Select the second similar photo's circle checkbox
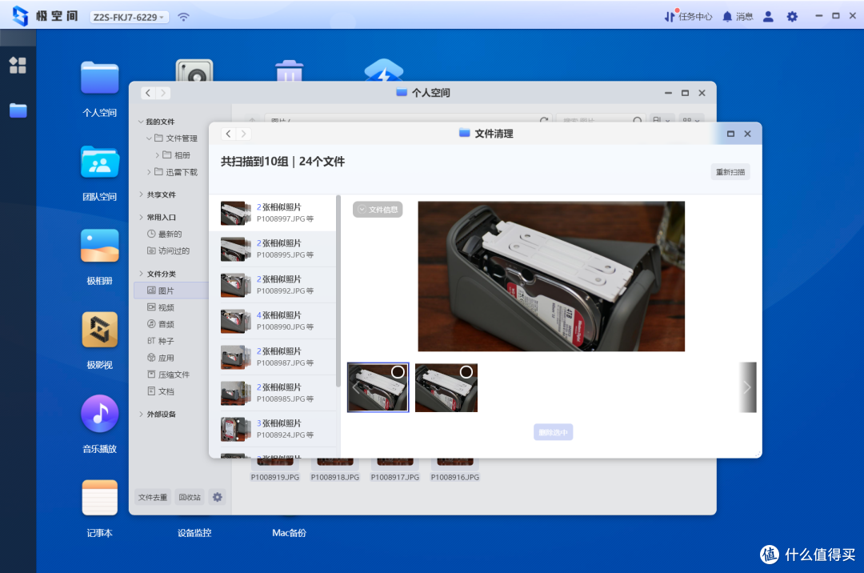Viewport: 864px width, 573px height. click(x=466, y=372)
